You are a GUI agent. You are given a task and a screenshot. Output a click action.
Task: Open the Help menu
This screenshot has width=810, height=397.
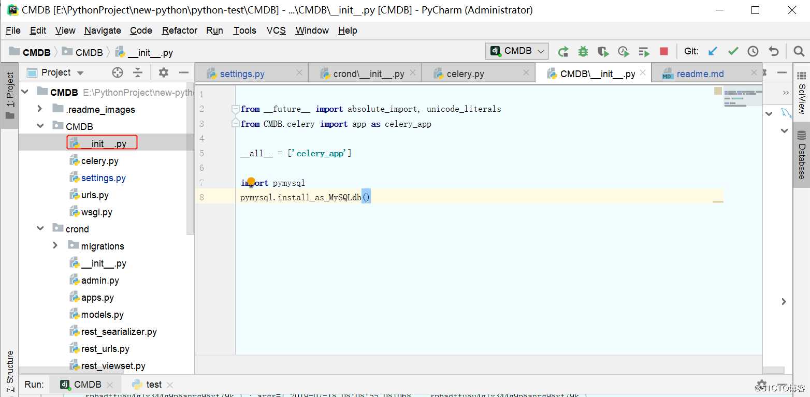tap(348, 31)
